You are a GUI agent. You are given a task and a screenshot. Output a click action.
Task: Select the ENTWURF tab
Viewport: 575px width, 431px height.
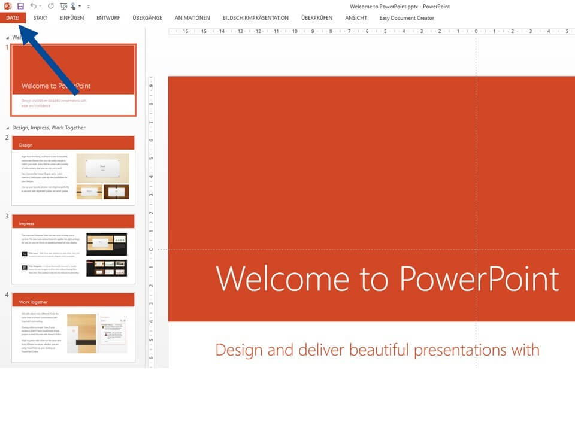pyautogui.click(x=108, y=17)
